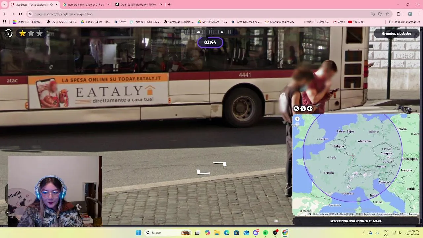Open the 'LA CAÍDA DEL IMPE...' bookmark

click(x=62, y=22)
